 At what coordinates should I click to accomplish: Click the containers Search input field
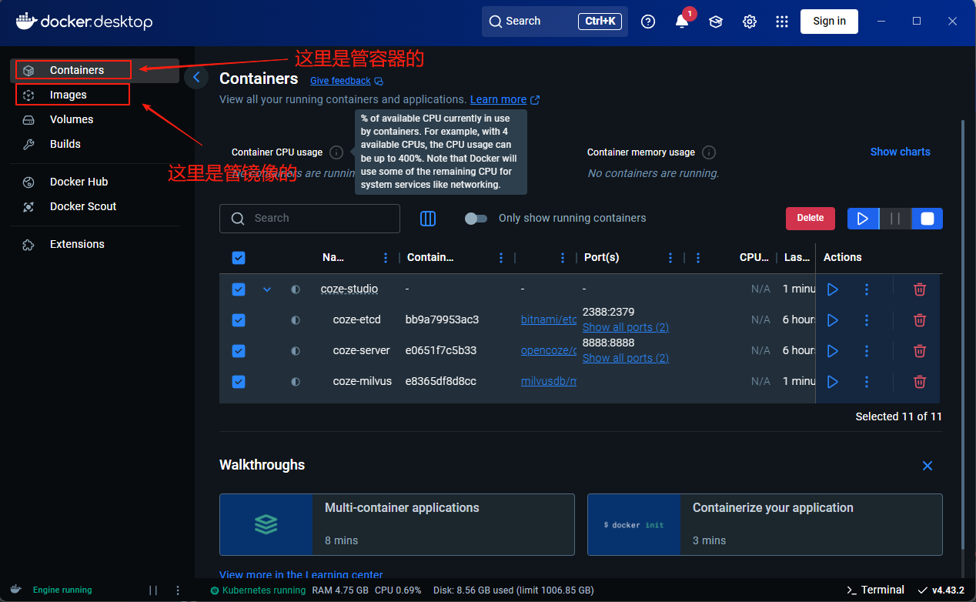click(x=309, y=219)
